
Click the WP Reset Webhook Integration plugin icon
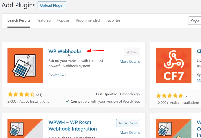point(25,128)
